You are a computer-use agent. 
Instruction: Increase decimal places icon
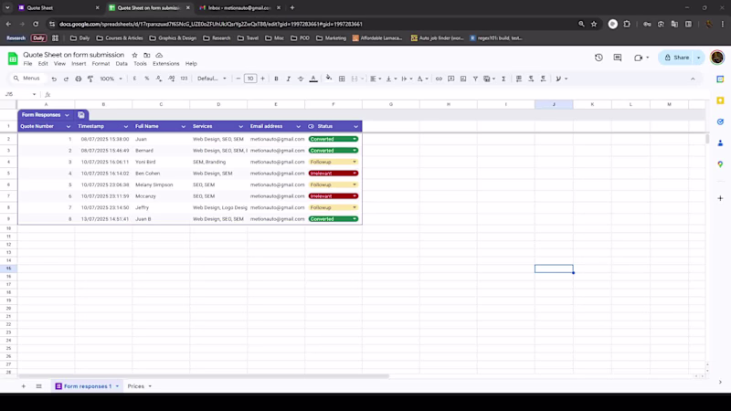pyautogui.click(x=172, y=79)
